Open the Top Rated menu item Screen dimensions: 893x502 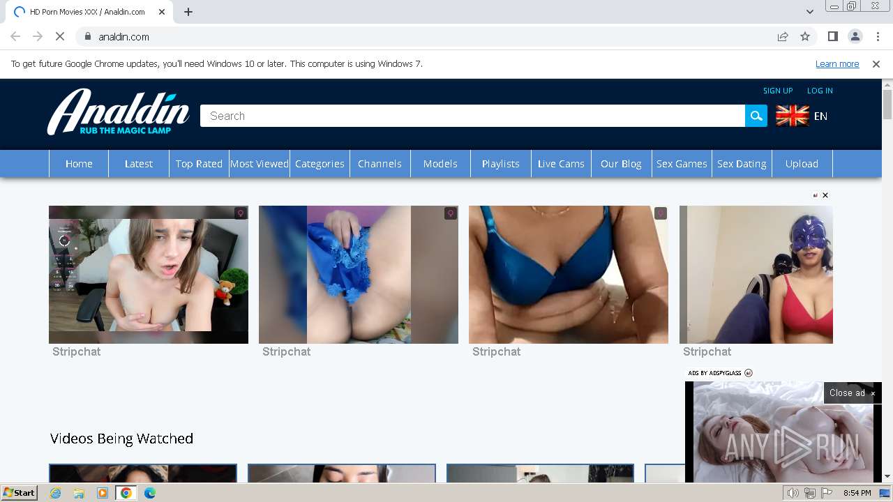click(x=199, y=164)
